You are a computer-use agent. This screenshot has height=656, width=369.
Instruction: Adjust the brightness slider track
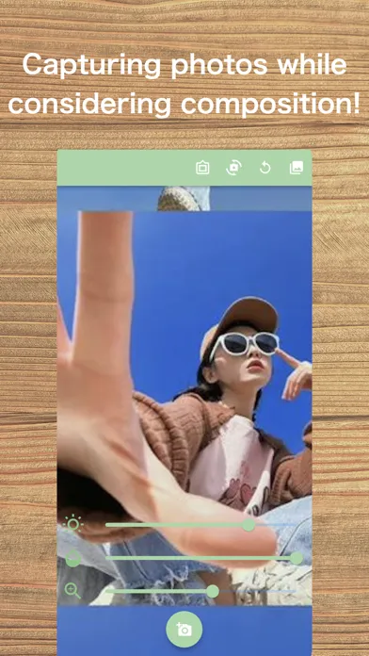[201, 525]
